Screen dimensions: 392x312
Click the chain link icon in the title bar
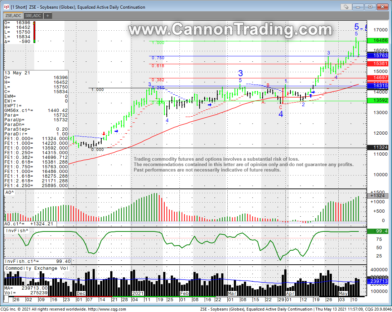tap(346, 7)
